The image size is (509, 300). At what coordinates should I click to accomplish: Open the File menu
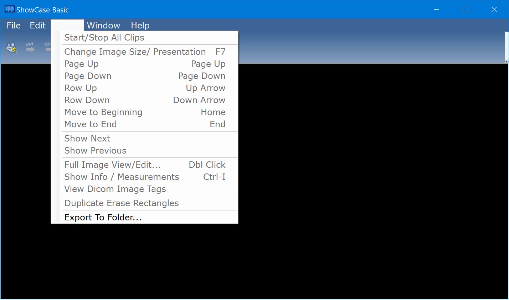click(x=14, y=26)
